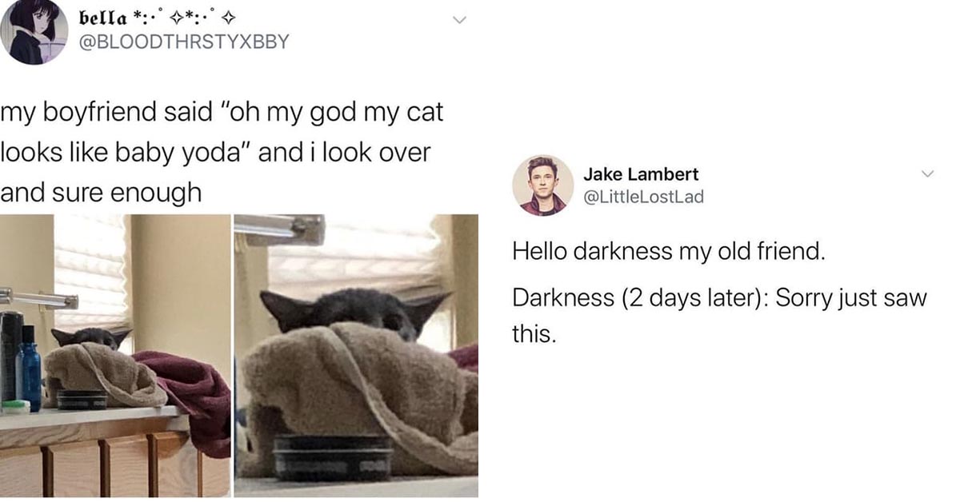
Task: Expand the chevron menu on Jake Lambert's tweet
Action: point(927,173)
